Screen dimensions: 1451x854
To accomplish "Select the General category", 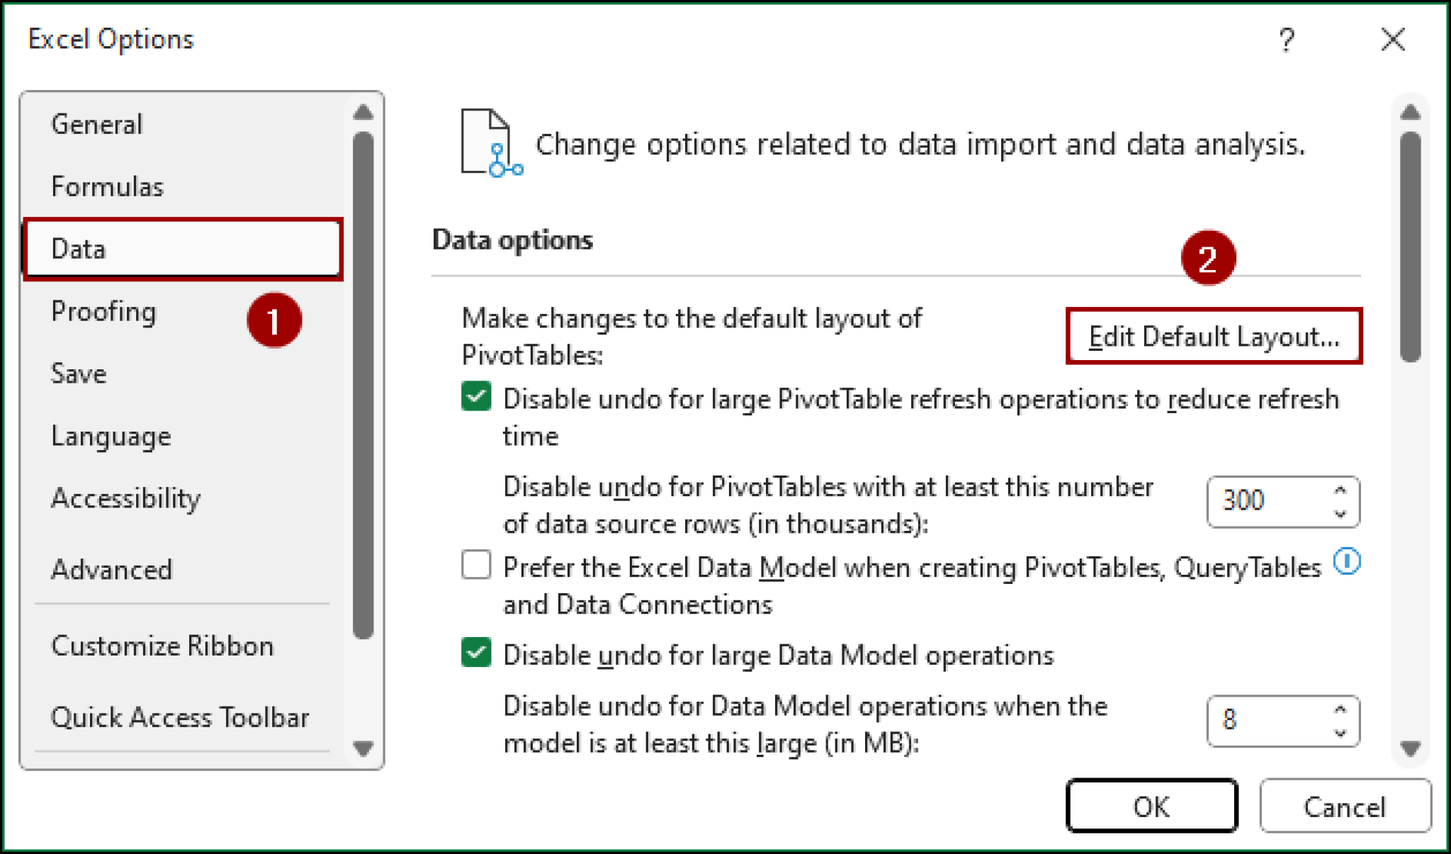I will 96,124.
